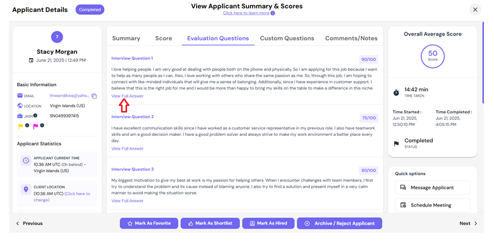Click Archive / Reject Applicant button

coord(339,223)
